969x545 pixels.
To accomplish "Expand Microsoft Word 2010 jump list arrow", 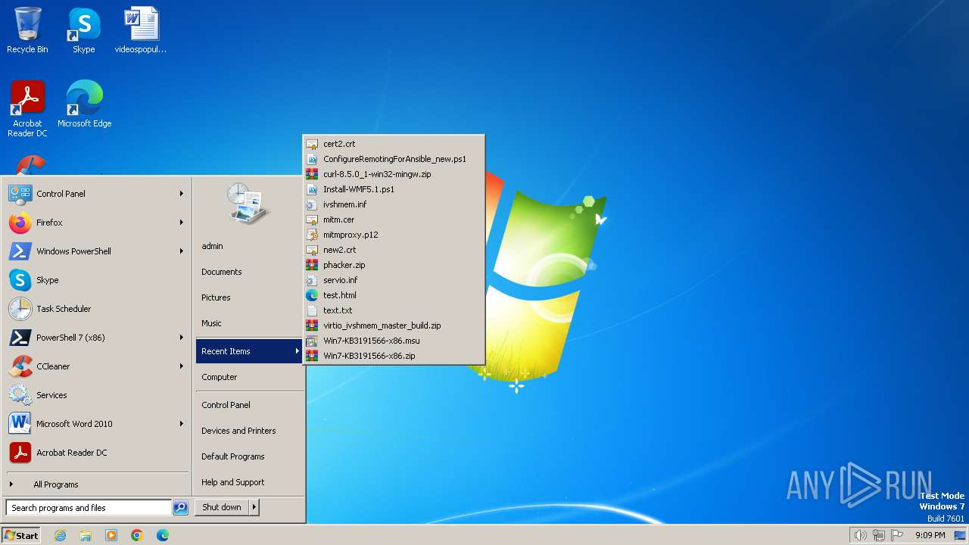I will [x=182, y=424].
